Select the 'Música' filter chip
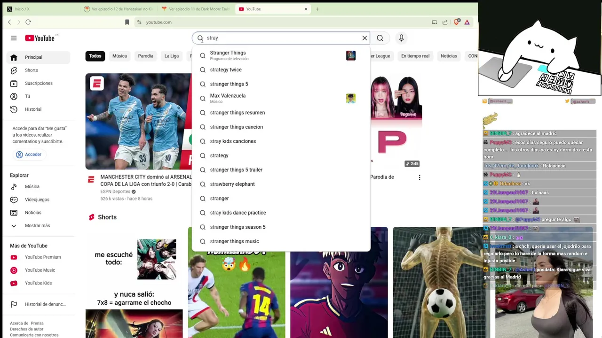This screenshot has height=338, width=602. pyautogui.click(x=119, y=56)
